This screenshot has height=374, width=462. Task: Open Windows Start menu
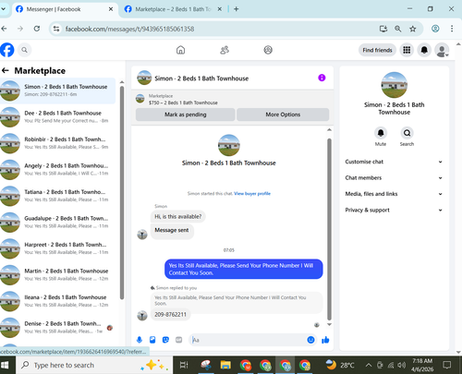(5, 365)
